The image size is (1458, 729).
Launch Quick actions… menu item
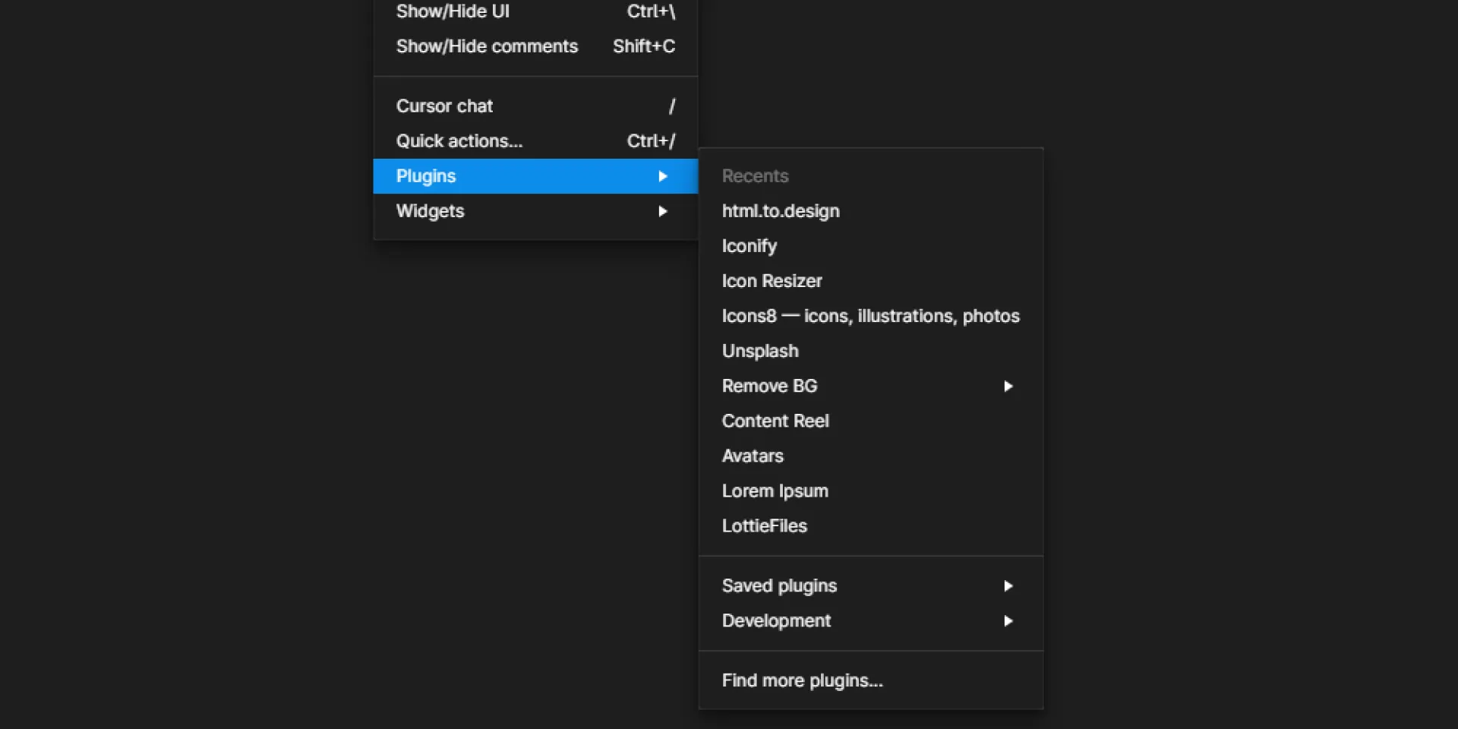[535, 141]
